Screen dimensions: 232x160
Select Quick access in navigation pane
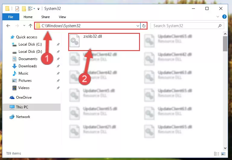pos(27,37)
